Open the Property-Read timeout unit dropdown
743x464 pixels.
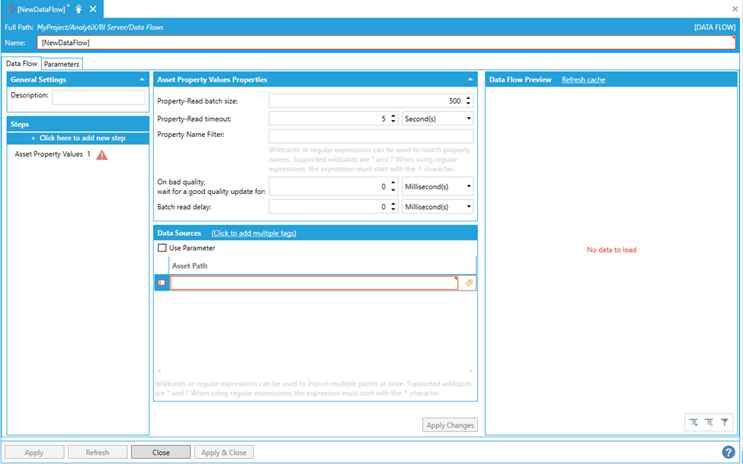pos(437,119)
